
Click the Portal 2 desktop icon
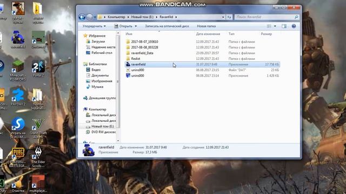pos(38,68)
